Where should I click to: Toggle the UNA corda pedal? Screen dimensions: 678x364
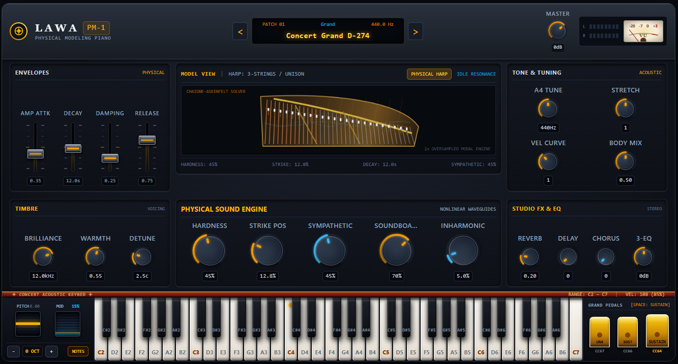pos(600,333)
